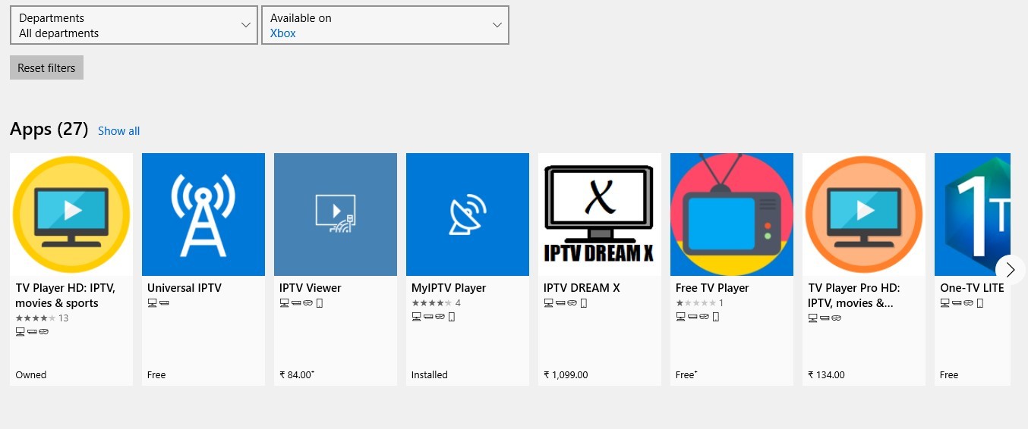
Task: Click the Free TV Player title text
Action: pyautogui.click(x=712, y=288)
